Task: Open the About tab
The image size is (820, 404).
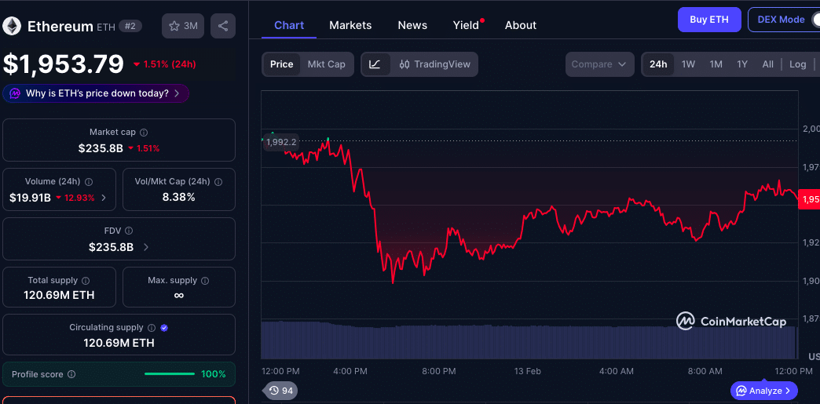Action: click(x=520, y=25)
